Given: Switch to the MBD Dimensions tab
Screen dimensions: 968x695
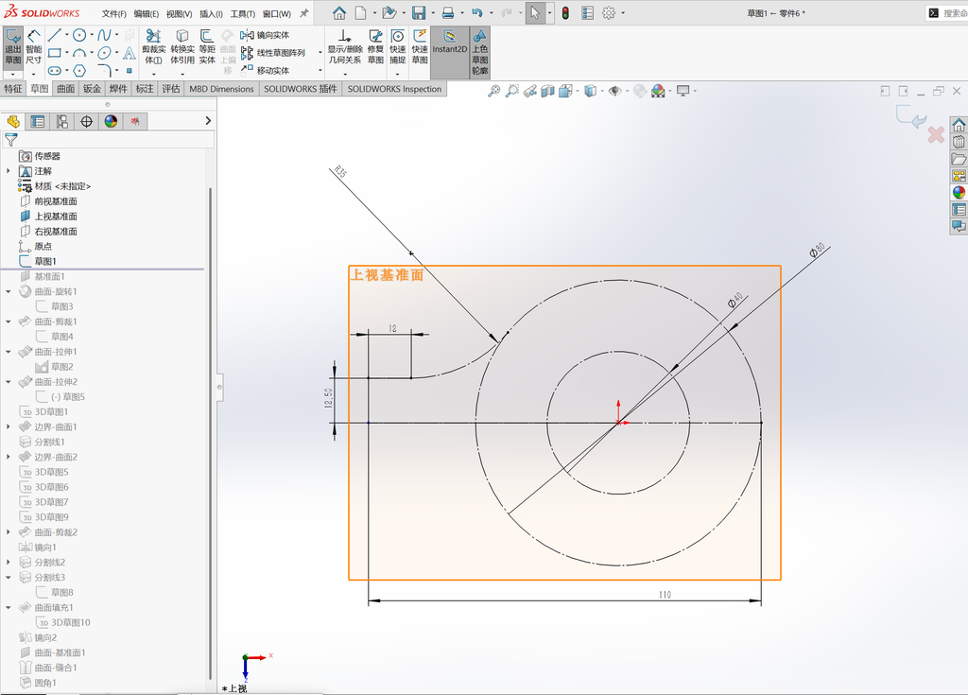Looking at the screenshot, I should (221, 89).
